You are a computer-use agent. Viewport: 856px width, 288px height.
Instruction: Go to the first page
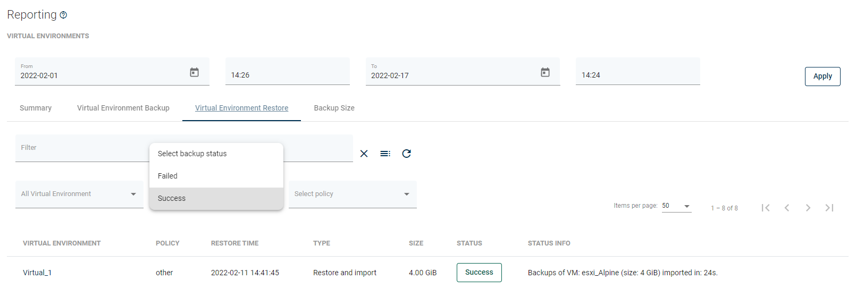tap(766, 208)
